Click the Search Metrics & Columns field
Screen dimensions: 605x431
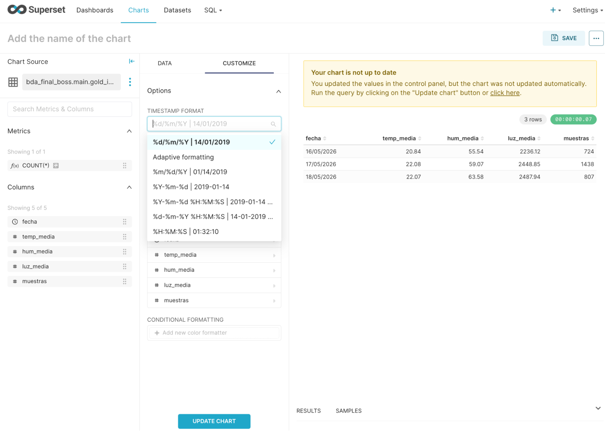pos(69,109)
